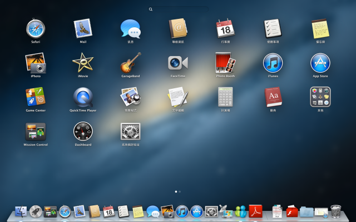The width and height of the screenshot is (356, 222).
Task: Launch Game Center app
Action: coord(36,97)
